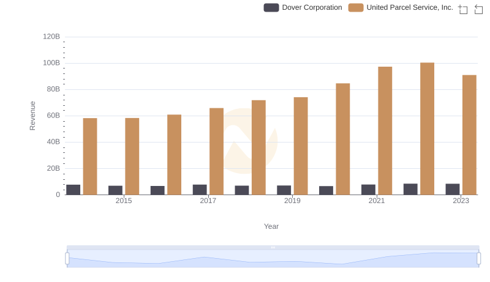The height and width of the screenshot is (282, 490).
Task: Toggle the Dover Corporation legend series
Action: 303,7
